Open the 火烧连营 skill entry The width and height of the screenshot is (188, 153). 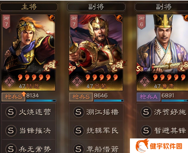coord(29,112)
